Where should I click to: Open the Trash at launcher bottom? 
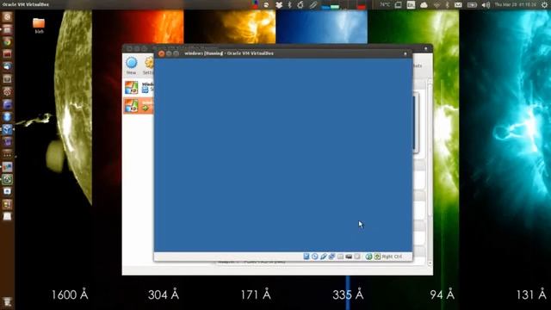click(x=7, y=301)
